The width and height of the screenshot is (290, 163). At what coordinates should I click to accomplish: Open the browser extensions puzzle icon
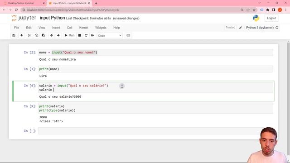(268, 10)
